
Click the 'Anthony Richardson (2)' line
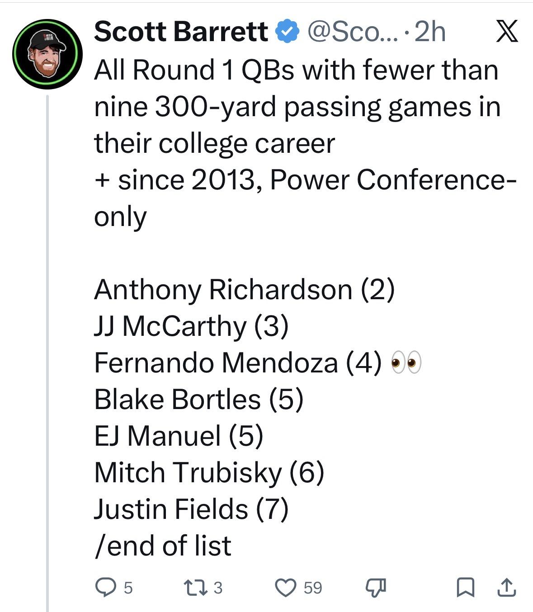tap(244, 289)
